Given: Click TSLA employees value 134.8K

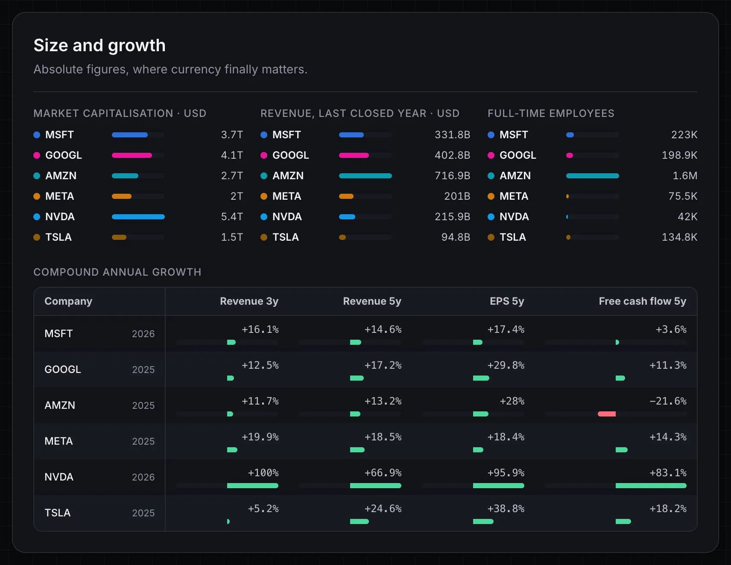Looking at the screenshot, I should tap(680, 237).
